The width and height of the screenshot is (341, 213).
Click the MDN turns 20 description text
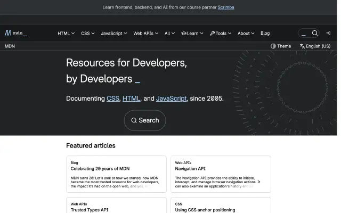[x=115, y=182]
